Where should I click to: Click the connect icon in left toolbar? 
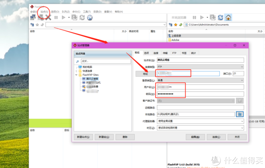point(33,17)
